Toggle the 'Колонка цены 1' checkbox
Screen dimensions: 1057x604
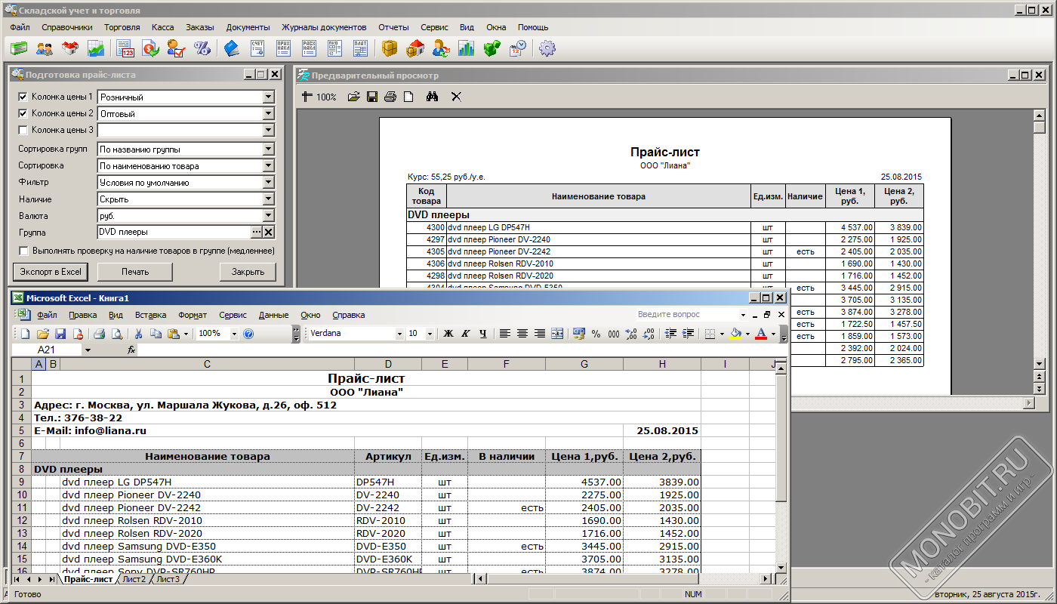(23, 97)
